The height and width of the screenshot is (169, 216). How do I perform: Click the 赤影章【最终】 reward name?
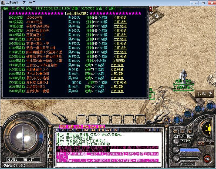[x=38, y=82]
